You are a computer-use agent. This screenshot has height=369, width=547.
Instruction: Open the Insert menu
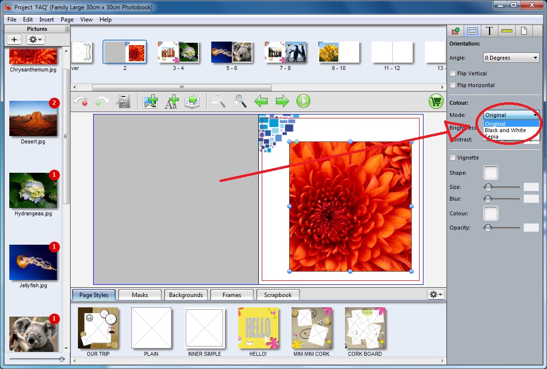coord(47,20)
